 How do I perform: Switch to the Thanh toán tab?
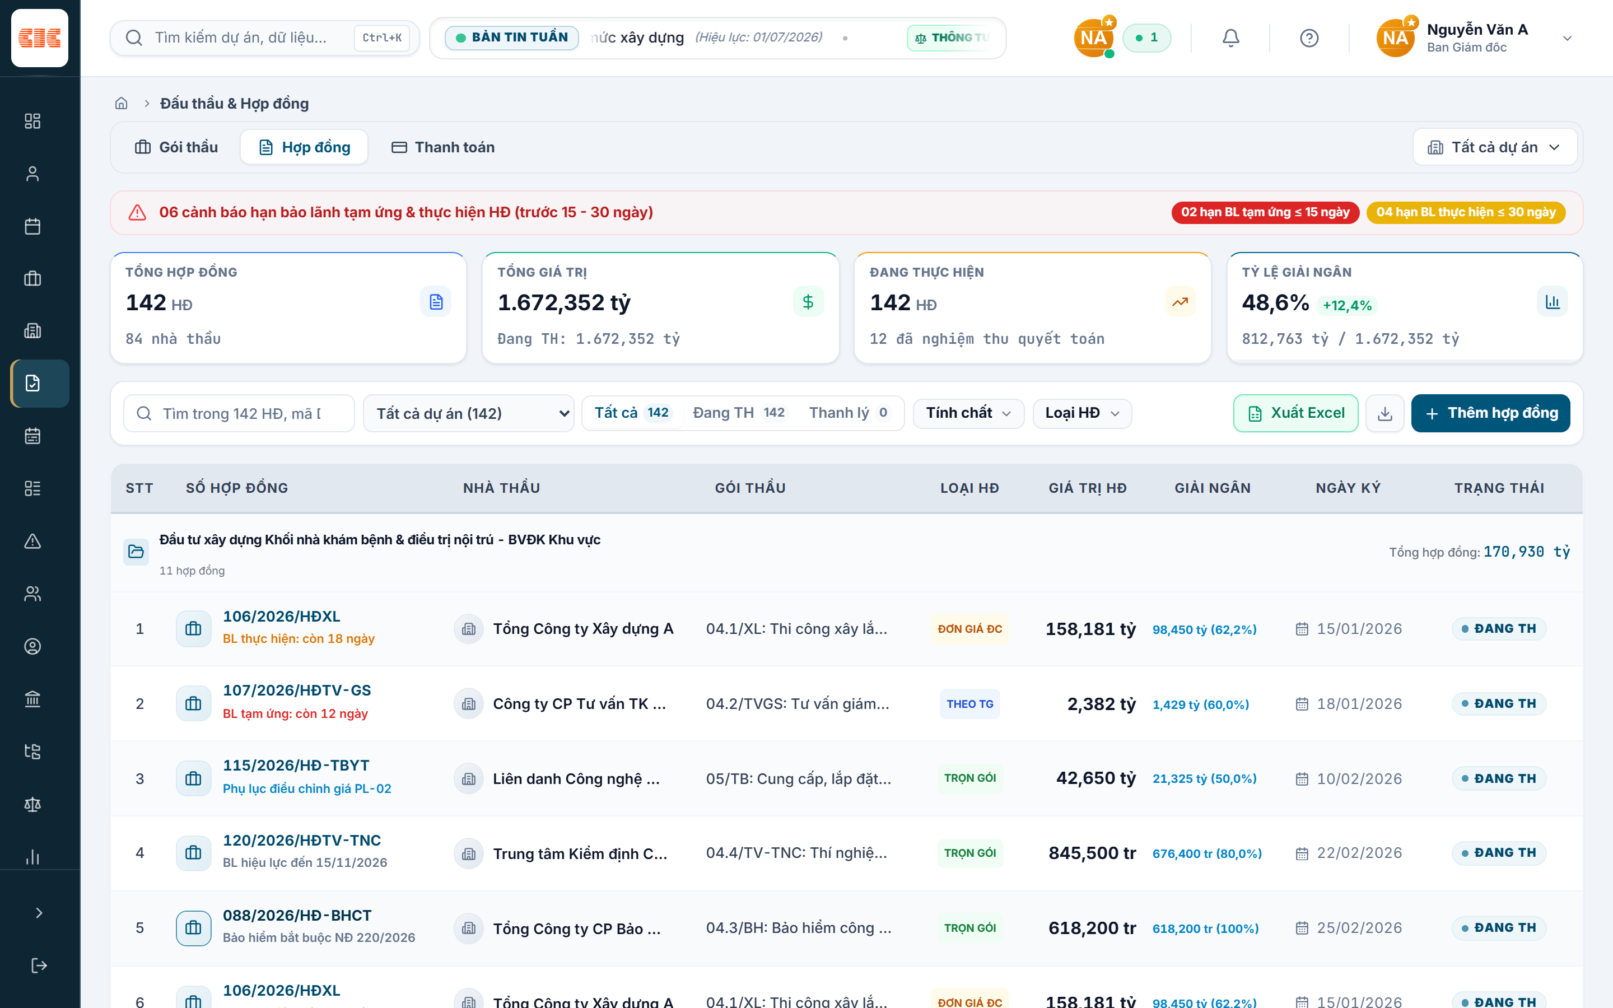click(443, 147)
